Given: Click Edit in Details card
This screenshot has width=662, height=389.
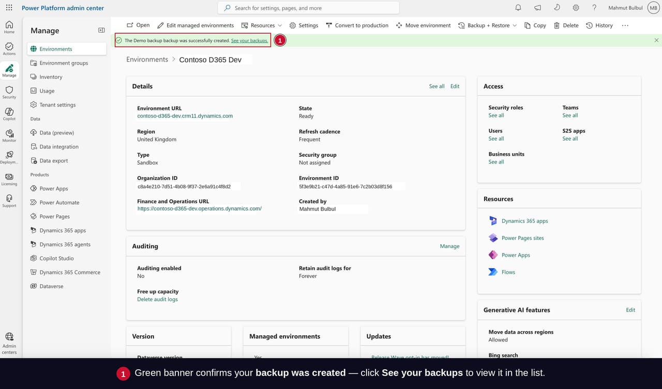Looking at the screenshot, I should click(455, 86).
